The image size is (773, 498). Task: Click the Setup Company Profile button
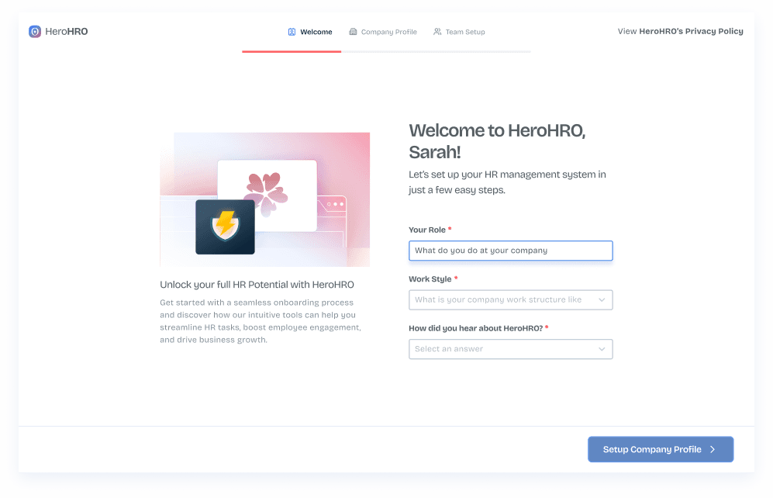click(661, 449)
